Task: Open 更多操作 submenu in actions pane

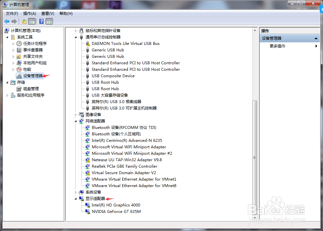Action: (x=290, y=46)
